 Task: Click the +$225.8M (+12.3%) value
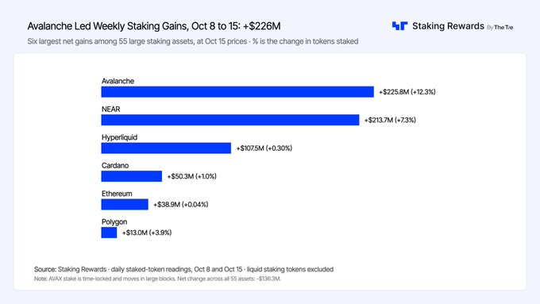coord(407,92)
